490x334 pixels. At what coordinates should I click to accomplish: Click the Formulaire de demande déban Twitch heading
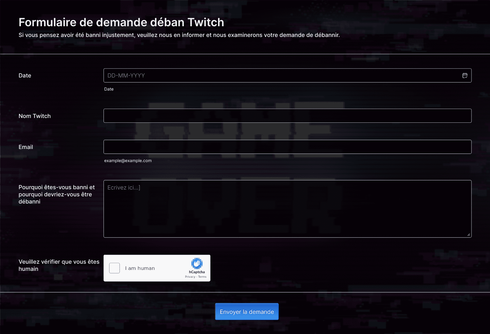(121, 22)
